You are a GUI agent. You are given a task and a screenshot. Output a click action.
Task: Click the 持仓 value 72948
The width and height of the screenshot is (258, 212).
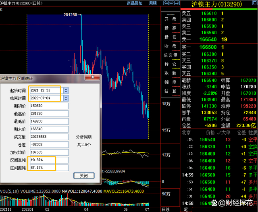[x=250, y=112]
